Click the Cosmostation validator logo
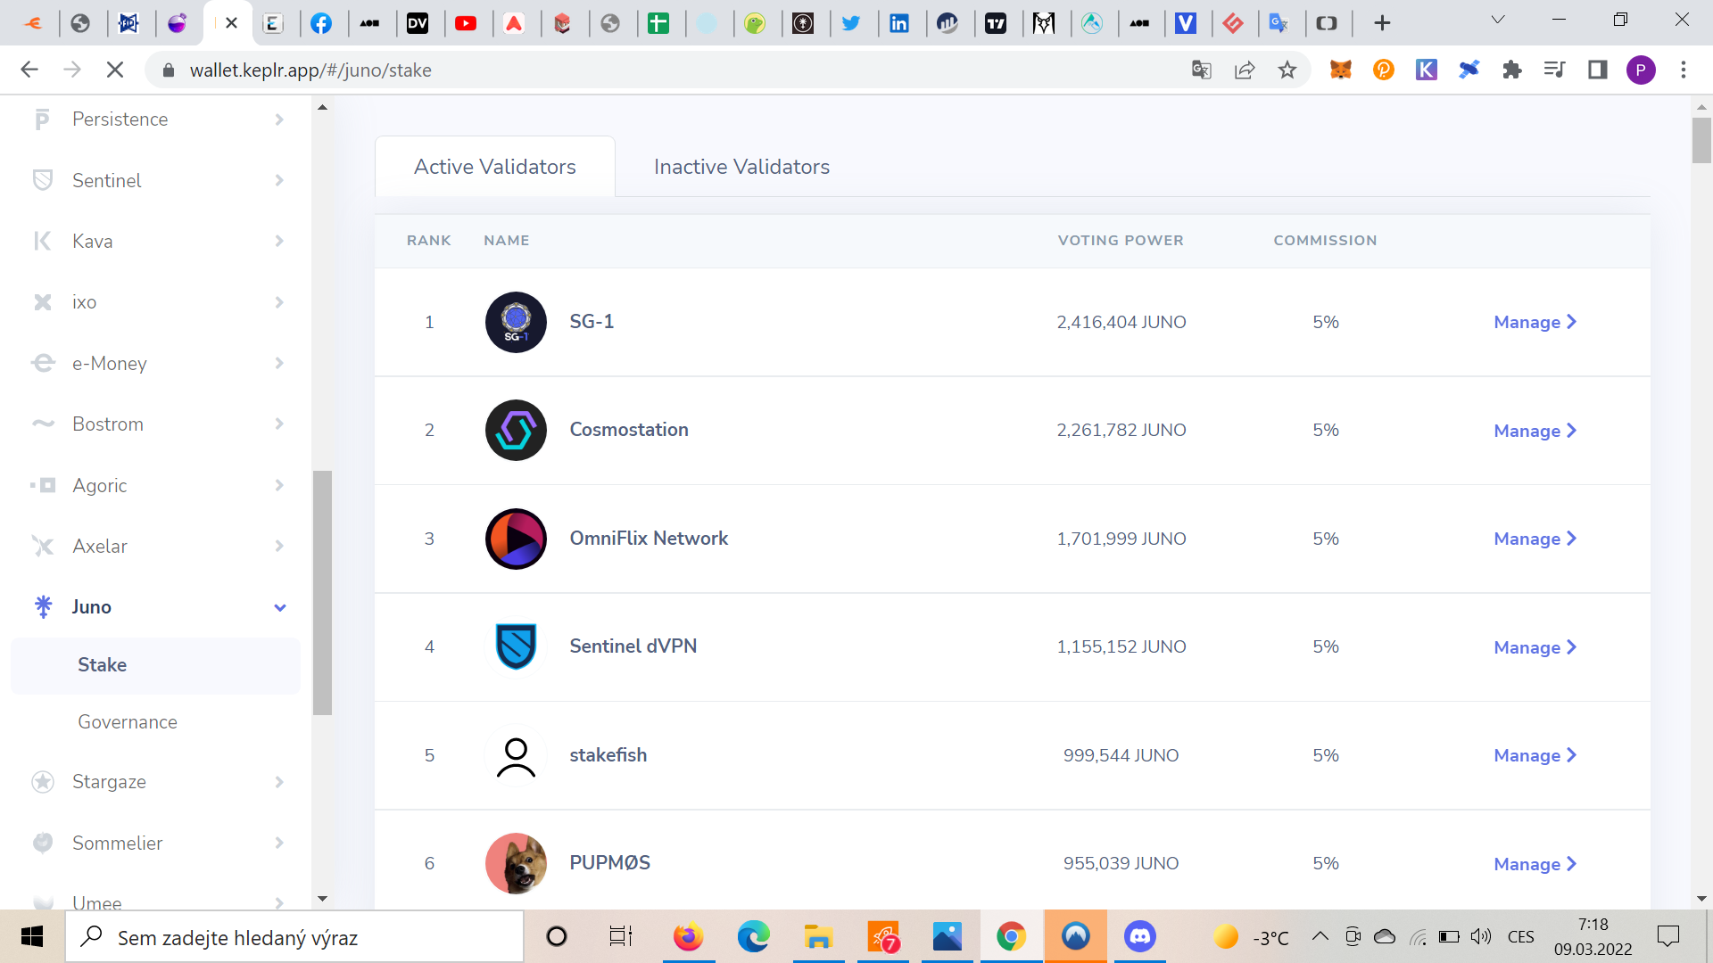1713x963 pixels. [x=516, y=430]
